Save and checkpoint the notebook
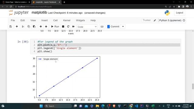Image resolution: width=194 pixels, height=109 pixels. 11,27
